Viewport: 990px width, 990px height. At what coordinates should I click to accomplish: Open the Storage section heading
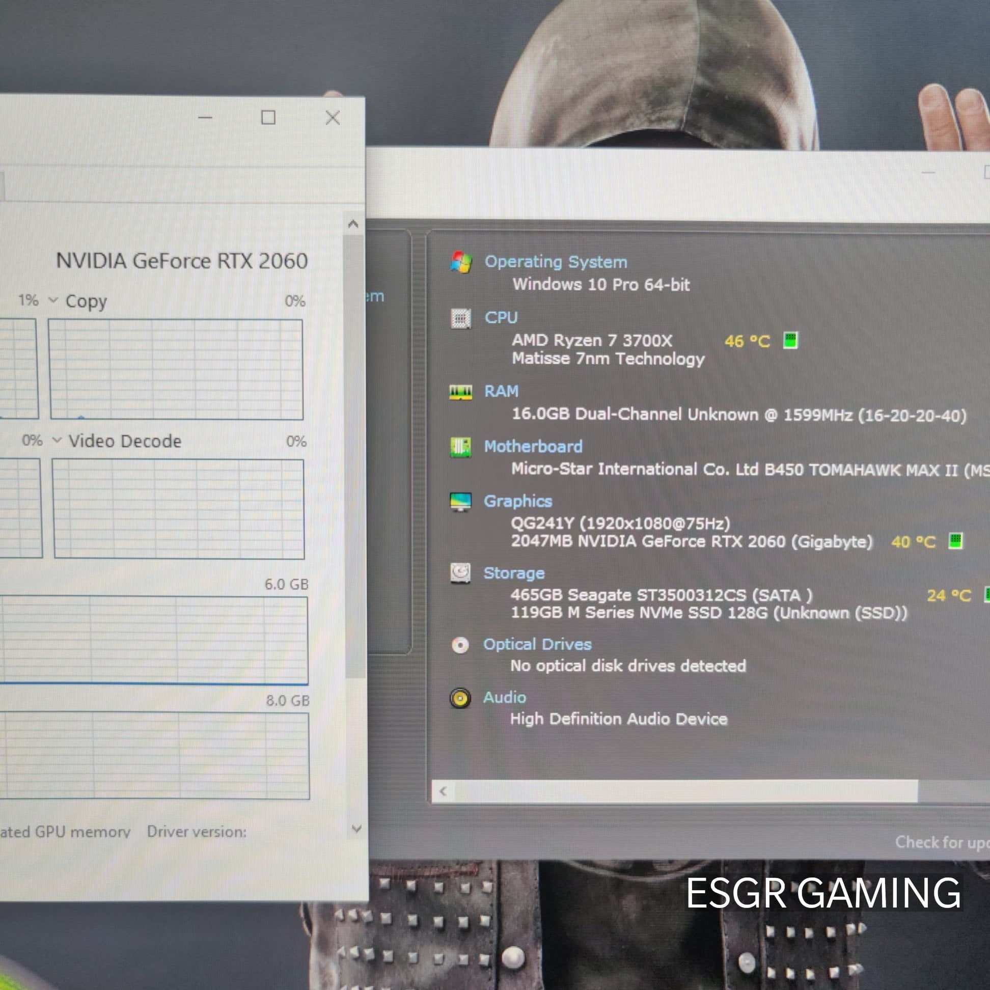point(514,573)
